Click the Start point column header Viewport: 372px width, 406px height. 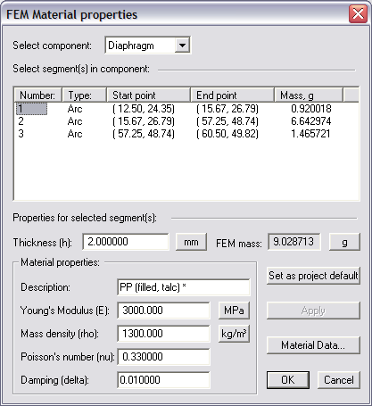point(148,95)
